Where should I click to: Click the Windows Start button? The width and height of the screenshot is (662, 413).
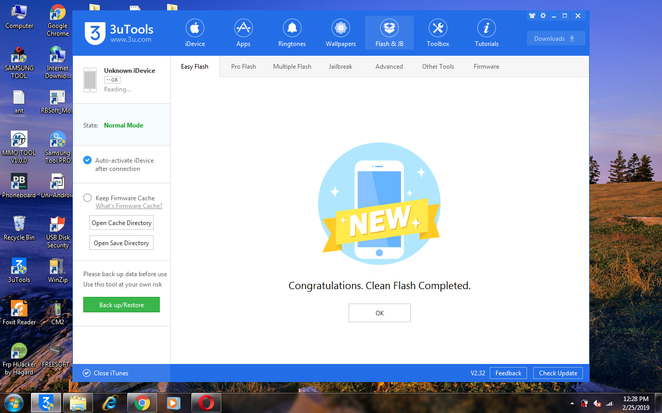coord(14,403)
